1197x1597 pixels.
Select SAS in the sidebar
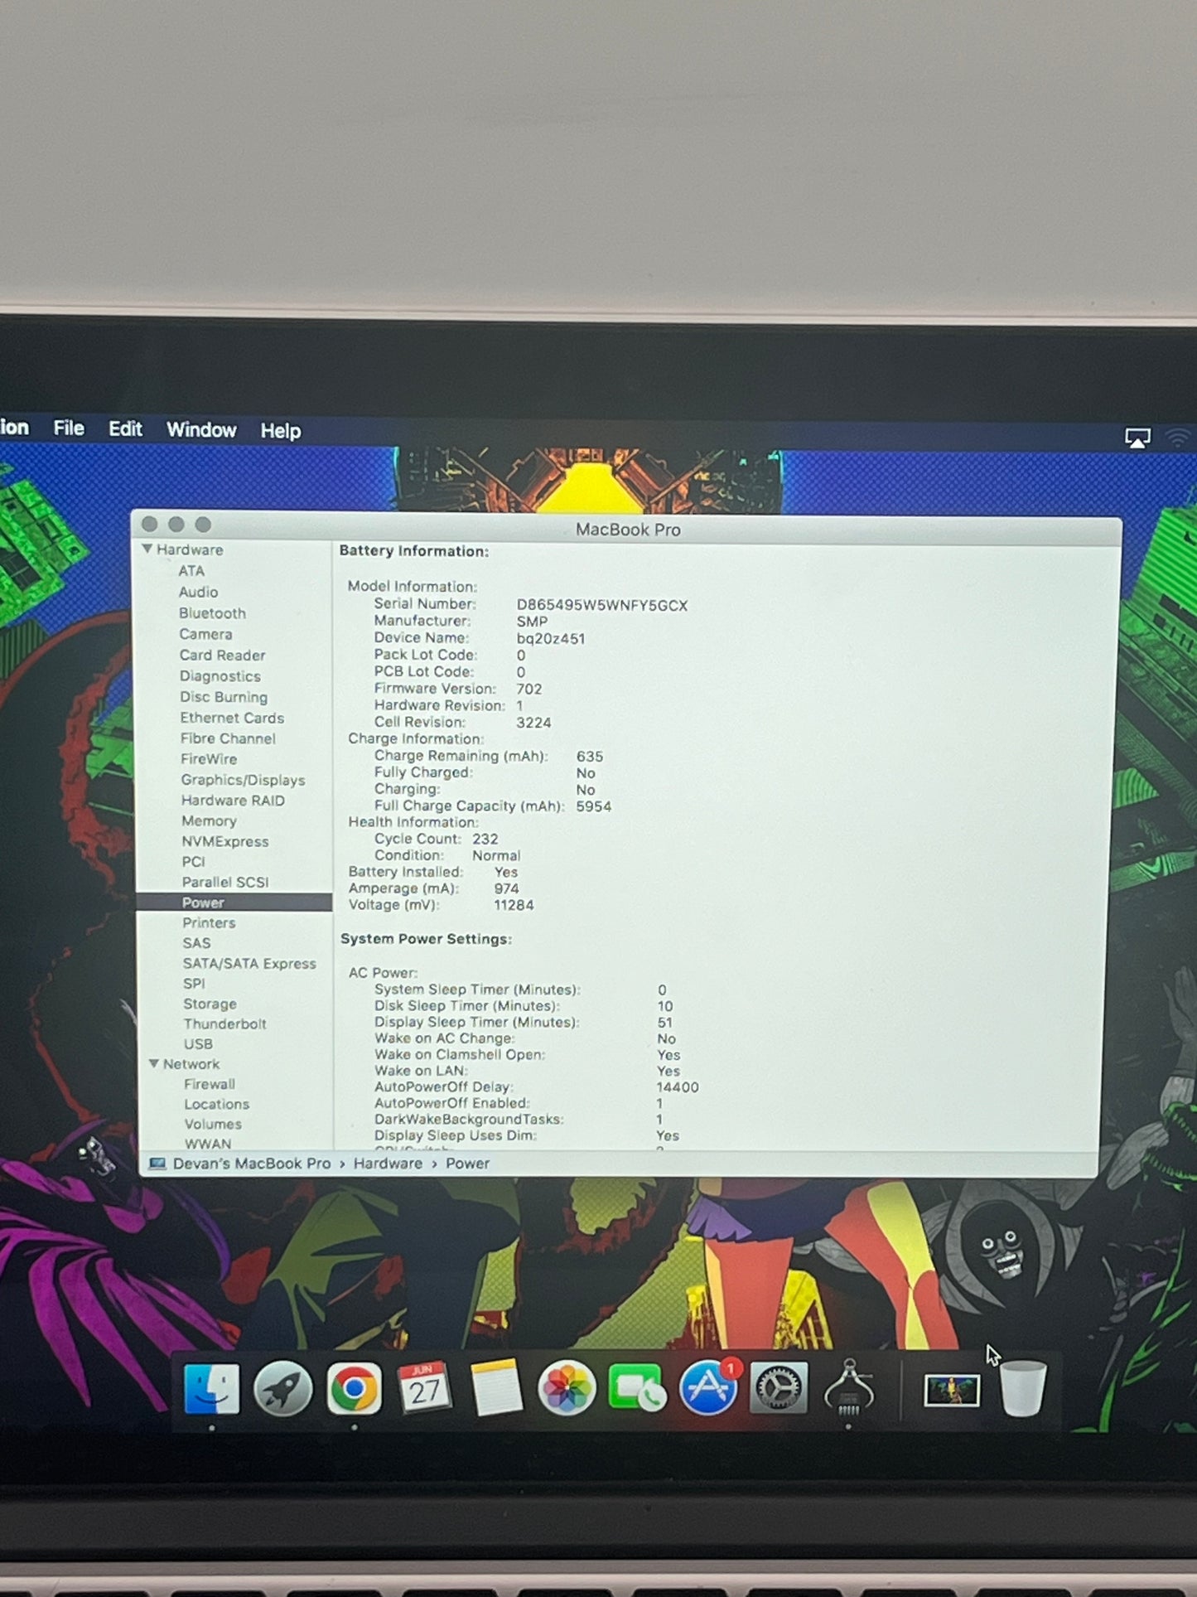click(x=196, y=943)
